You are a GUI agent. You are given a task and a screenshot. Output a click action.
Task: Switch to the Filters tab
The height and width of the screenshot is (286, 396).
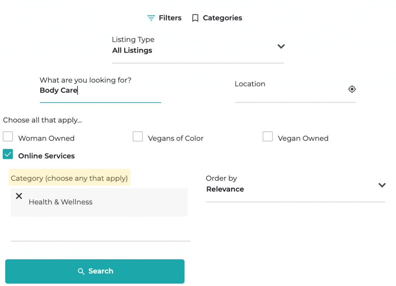170,18
